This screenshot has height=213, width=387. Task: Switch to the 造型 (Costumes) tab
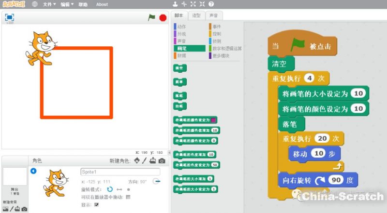click(196, 15)
